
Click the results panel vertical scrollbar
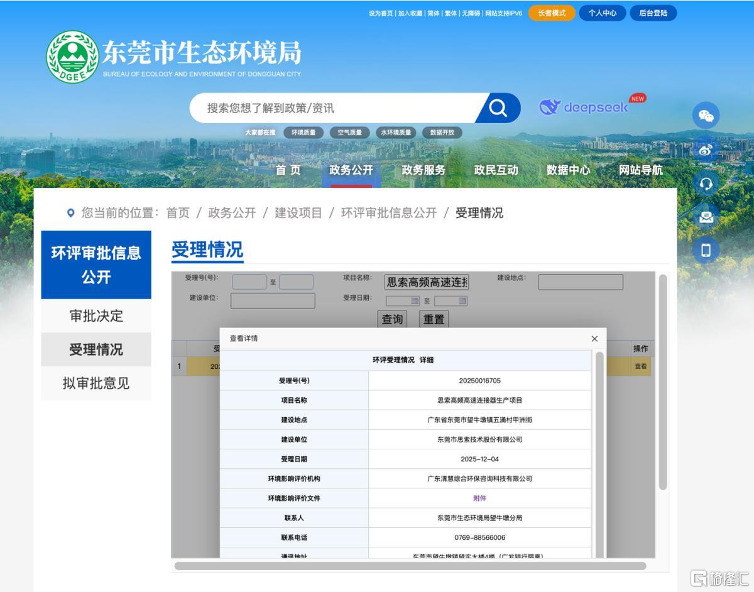(662, 382)
